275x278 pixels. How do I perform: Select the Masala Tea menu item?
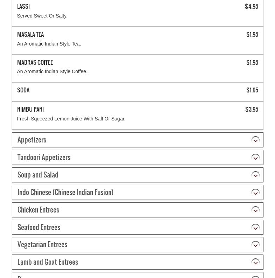coord(138,41)
